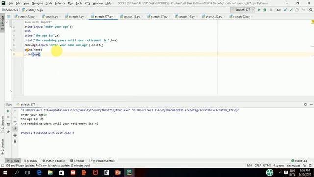Image resolution: width=314 pixels, height=177 pixels.
Task: Switch to scratch_16.py tab
Action: click(x=131, y=16)
